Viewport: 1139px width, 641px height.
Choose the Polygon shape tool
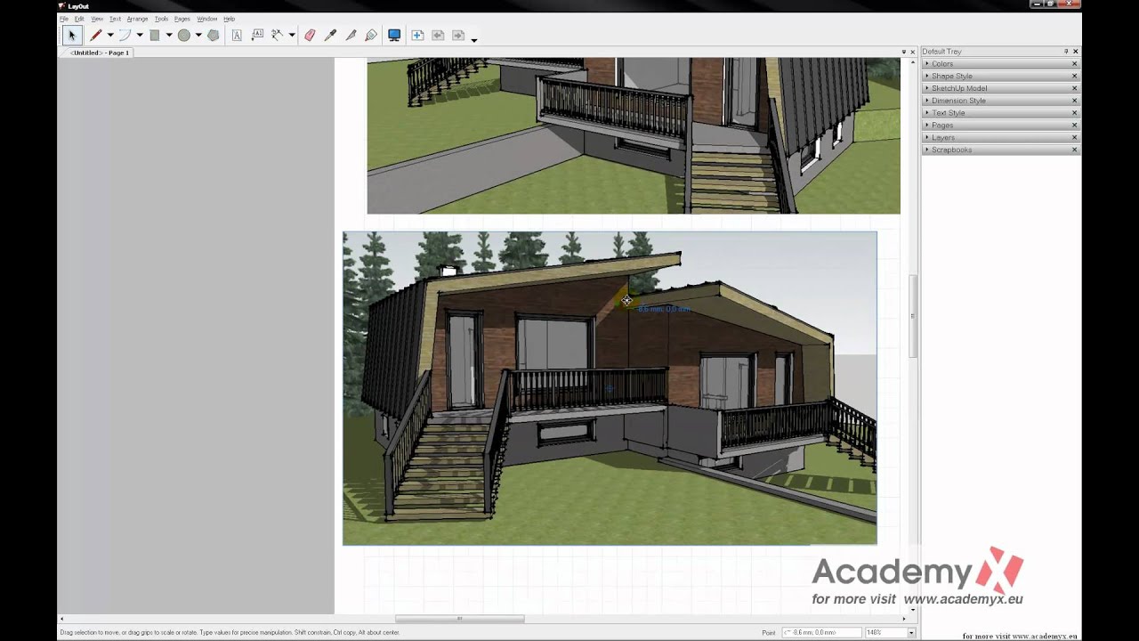pyautogui.click(x=213, y=36)
